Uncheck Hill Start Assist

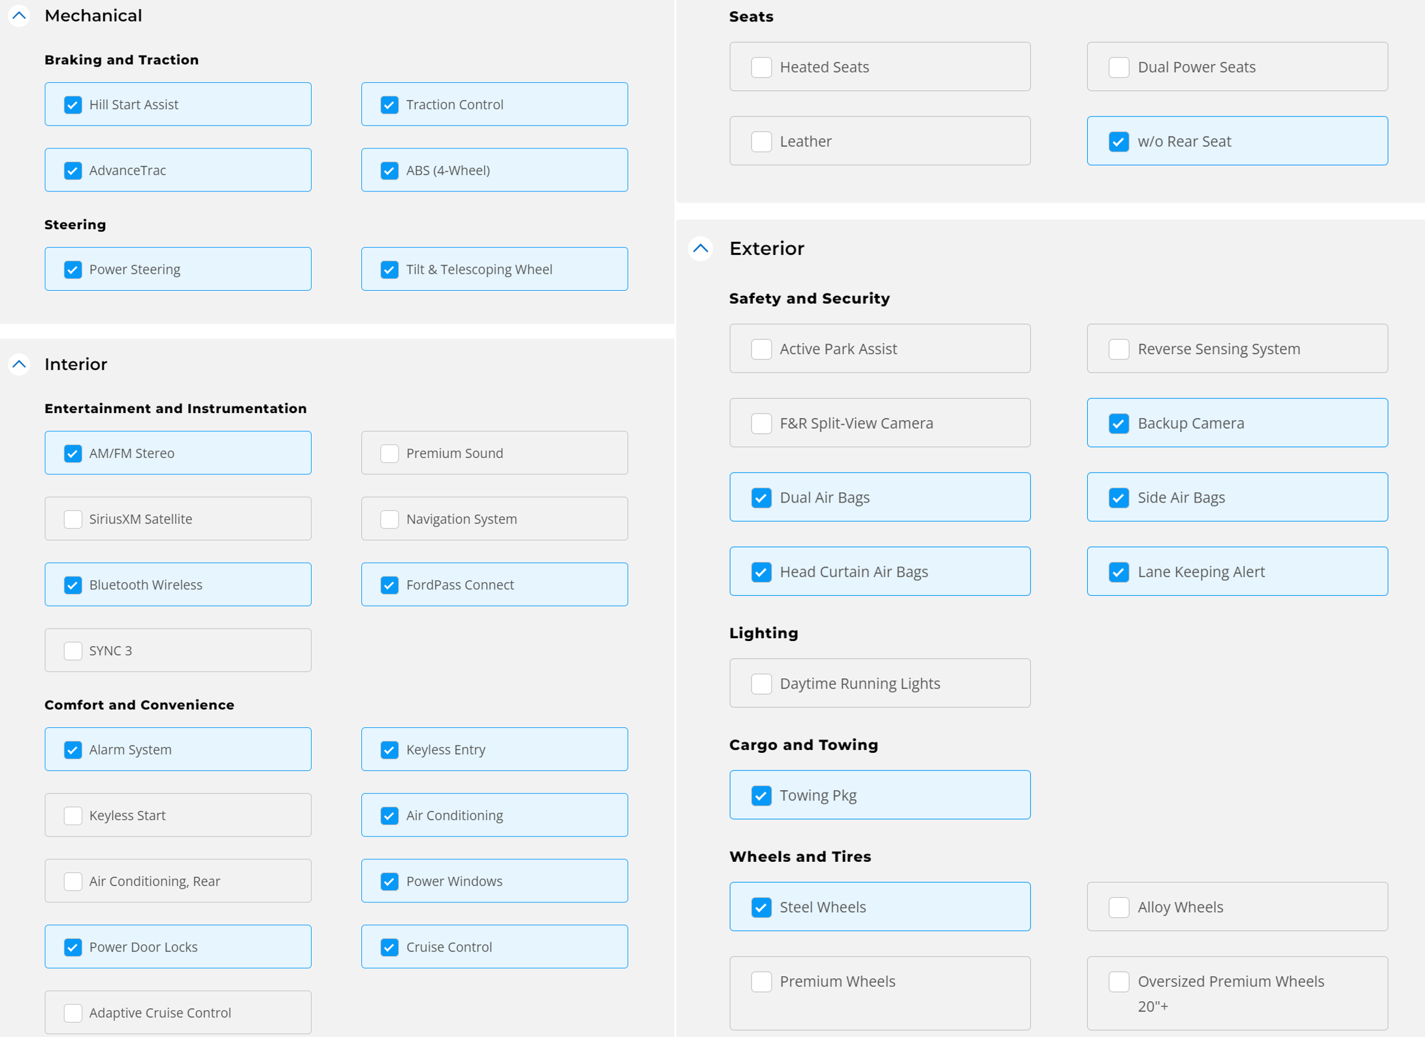tap(73, 105)
